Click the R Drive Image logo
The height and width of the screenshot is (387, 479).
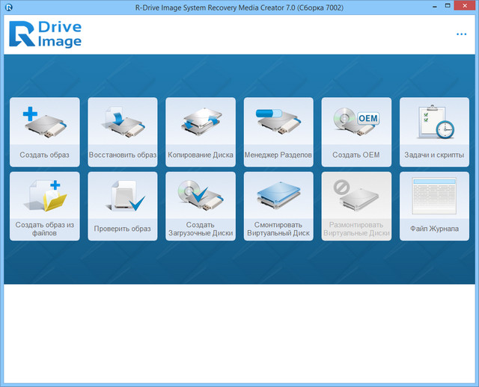(45, 34)
